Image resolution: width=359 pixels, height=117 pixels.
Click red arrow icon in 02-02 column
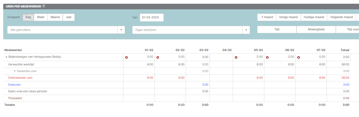click(x=158, y=57)
